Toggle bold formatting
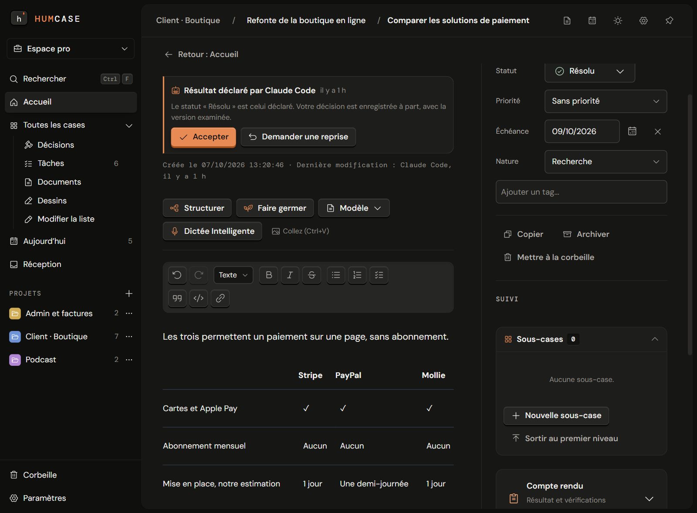This screenshot has height=513, width=697. (269, 275)
